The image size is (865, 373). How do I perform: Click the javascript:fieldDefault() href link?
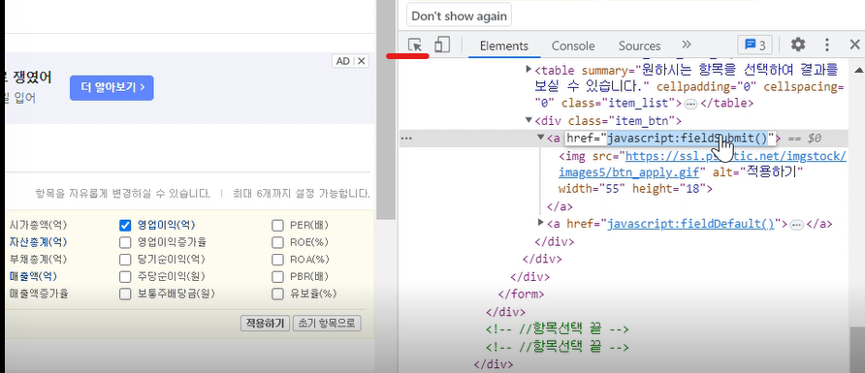[690, 224]
